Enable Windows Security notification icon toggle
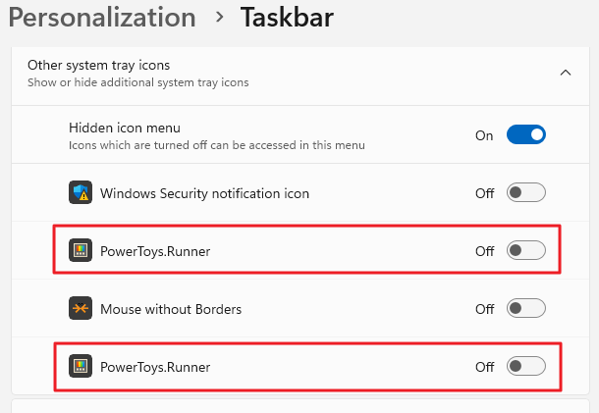This screenshot has width=599, height=413. click(525, 193)
